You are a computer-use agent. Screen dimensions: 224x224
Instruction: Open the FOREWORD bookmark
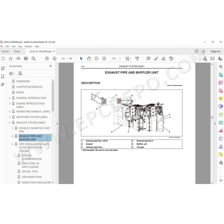23,81
